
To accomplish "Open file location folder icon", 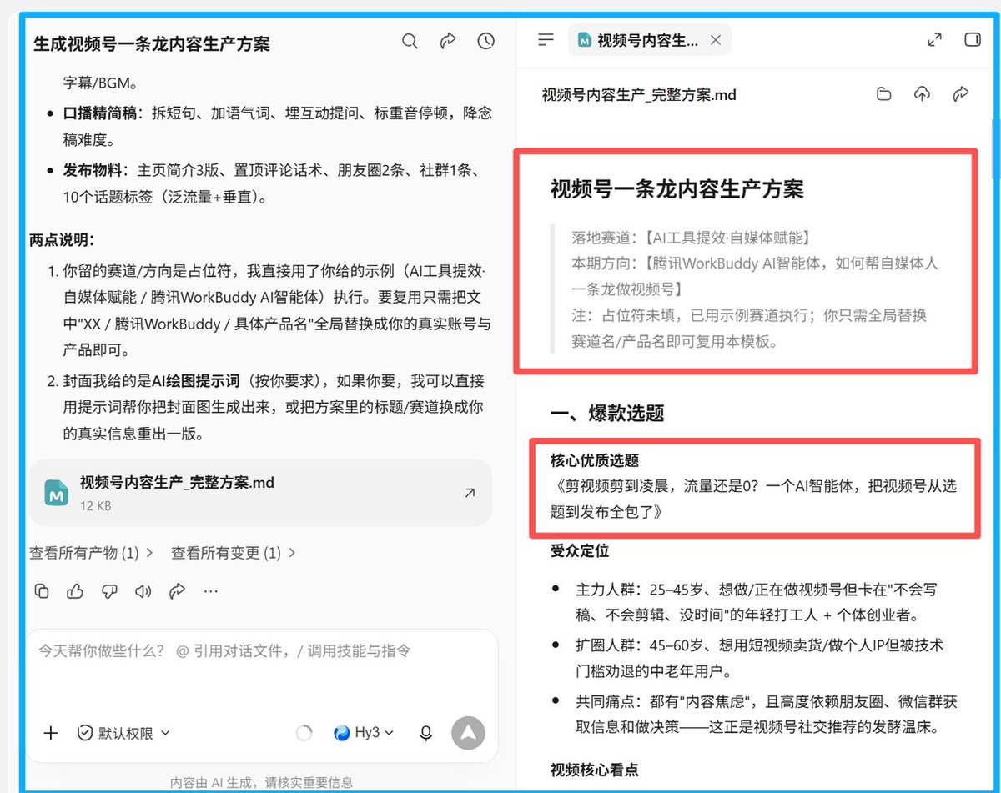I will 883,94.
